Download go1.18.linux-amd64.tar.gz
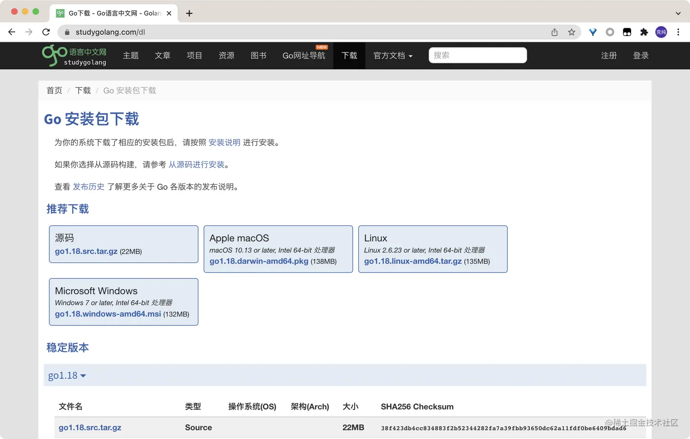Viewport: 690px width, 439px height. tap(413, 261)
